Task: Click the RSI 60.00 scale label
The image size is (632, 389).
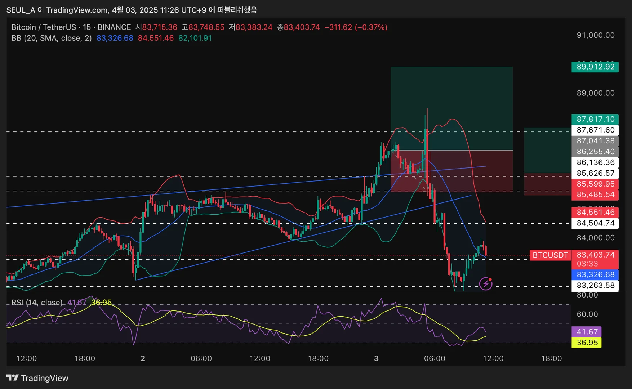Action: coord(587,314)
